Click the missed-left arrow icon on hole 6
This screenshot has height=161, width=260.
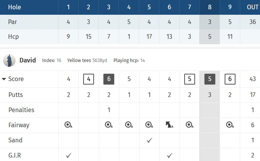point(169,125)
